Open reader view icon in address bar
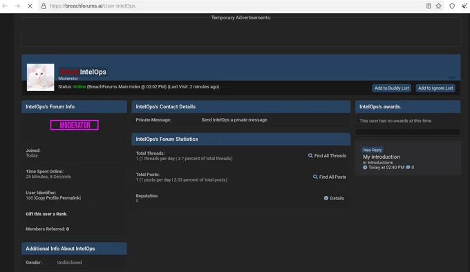 [x=429, y=6]
